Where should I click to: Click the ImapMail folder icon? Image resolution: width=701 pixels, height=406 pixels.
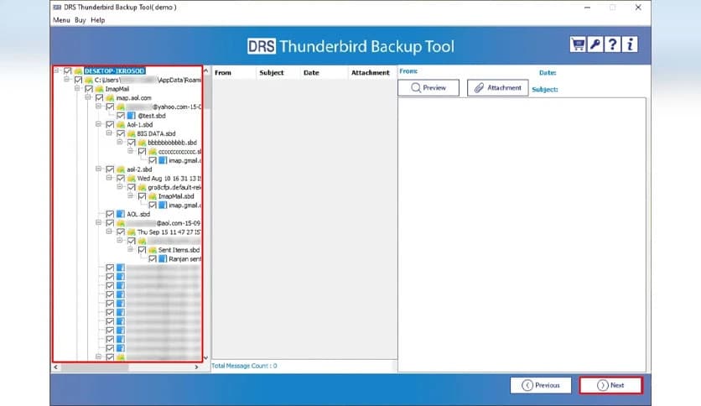(99, 89)
